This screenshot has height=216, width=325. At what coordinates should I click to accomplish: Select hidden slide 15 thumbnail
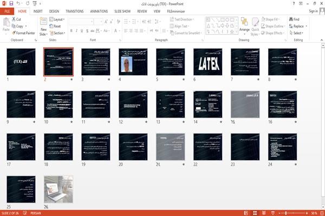(245, 104)
